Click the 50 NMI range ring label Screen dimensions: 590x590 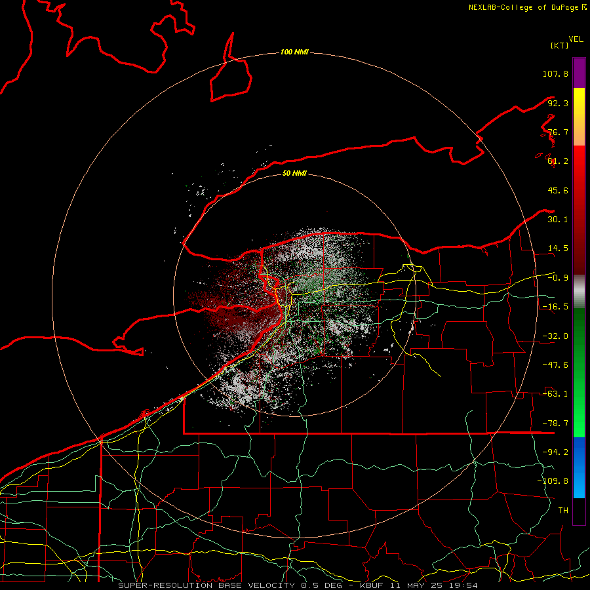pyautogui.click(x=294, y=173)
